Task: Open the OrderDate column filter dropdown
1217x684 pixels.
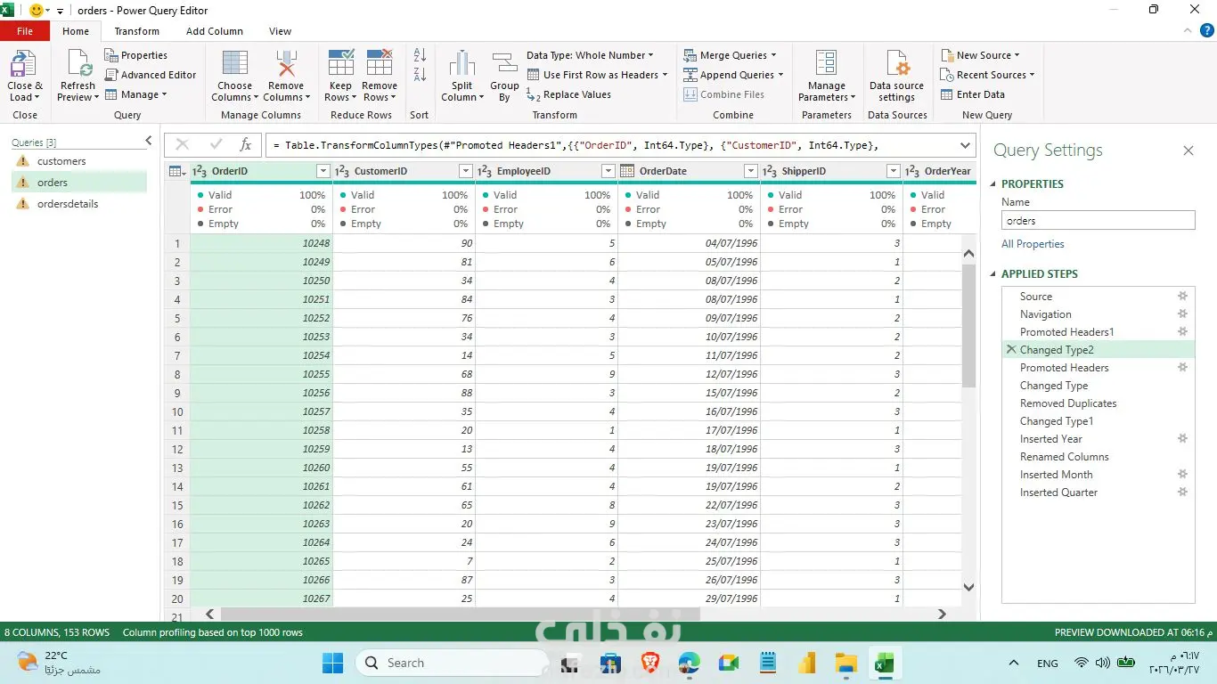Action: (x=750, y=171)
